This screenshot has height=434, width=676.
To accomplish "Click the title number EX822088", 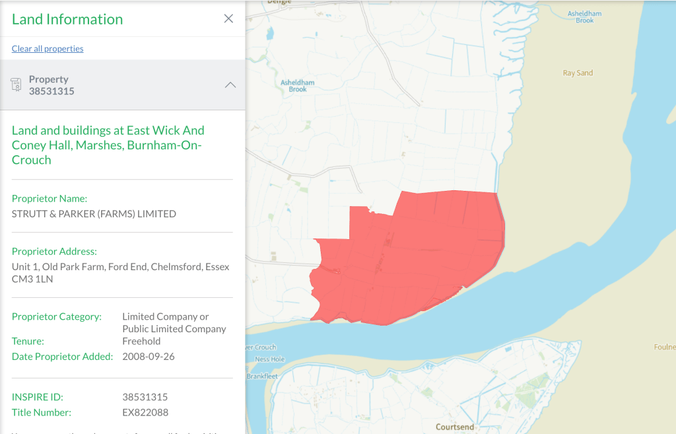I will coord(145,412).
